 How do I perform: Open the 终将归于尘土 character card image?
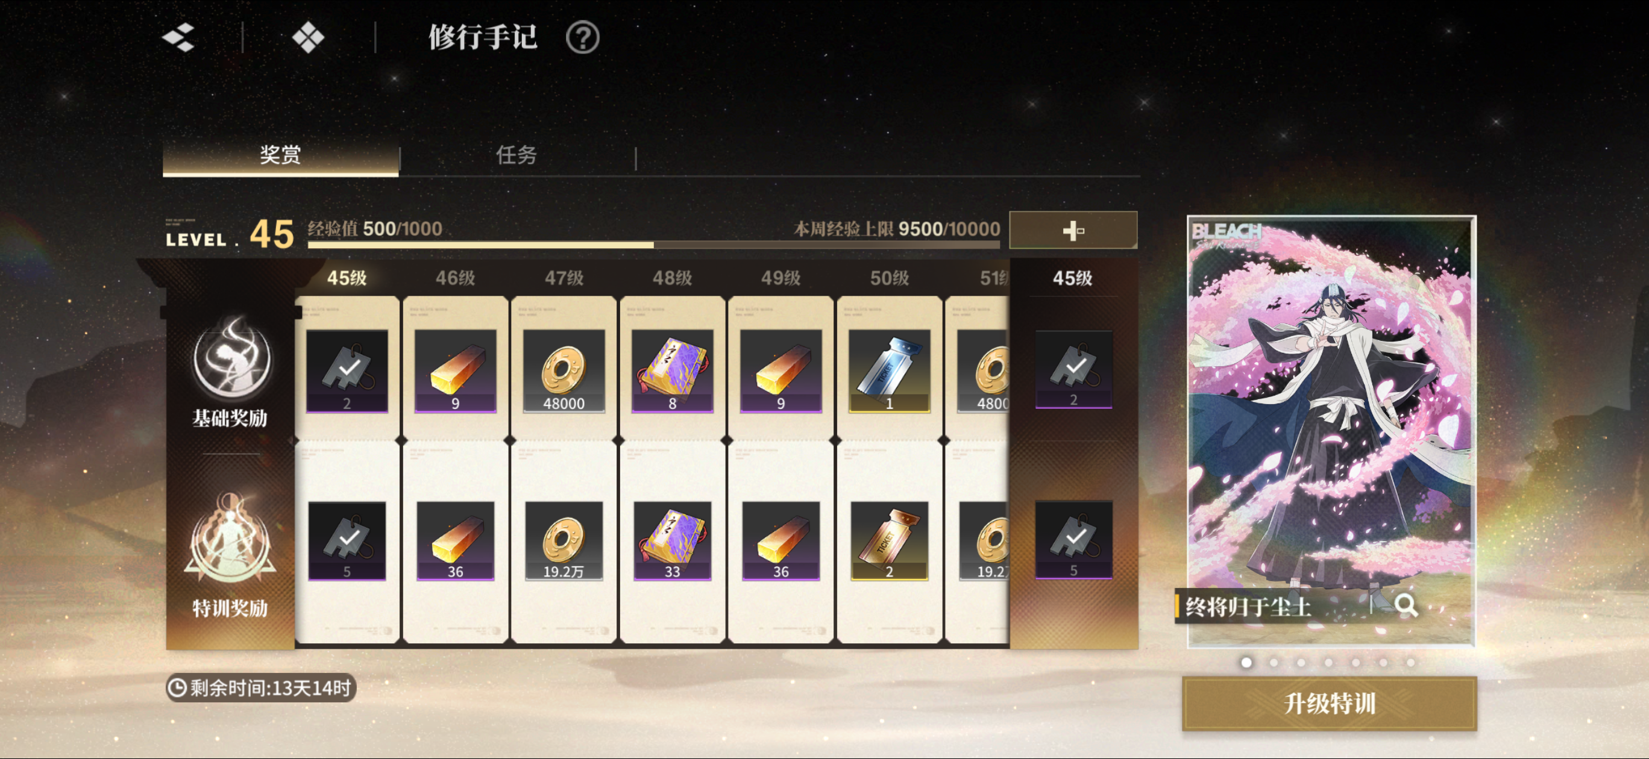[x=1331, y=431]
